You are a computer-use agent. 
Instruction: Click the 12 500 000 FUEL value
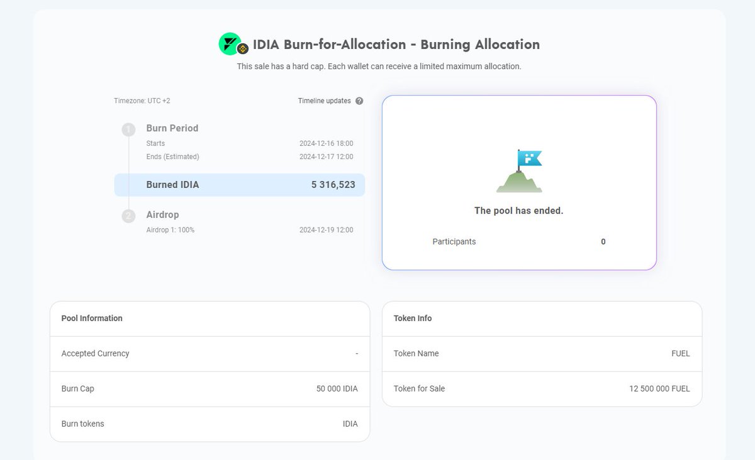click(x=660, y=388)
